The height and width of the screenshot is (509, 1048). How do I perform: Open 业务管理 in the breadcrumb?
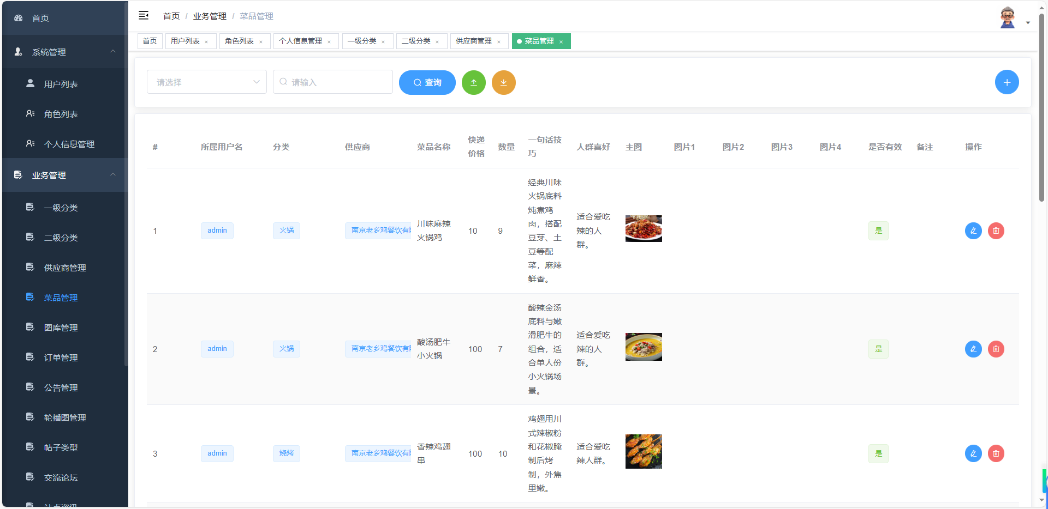tap(210, 16)
